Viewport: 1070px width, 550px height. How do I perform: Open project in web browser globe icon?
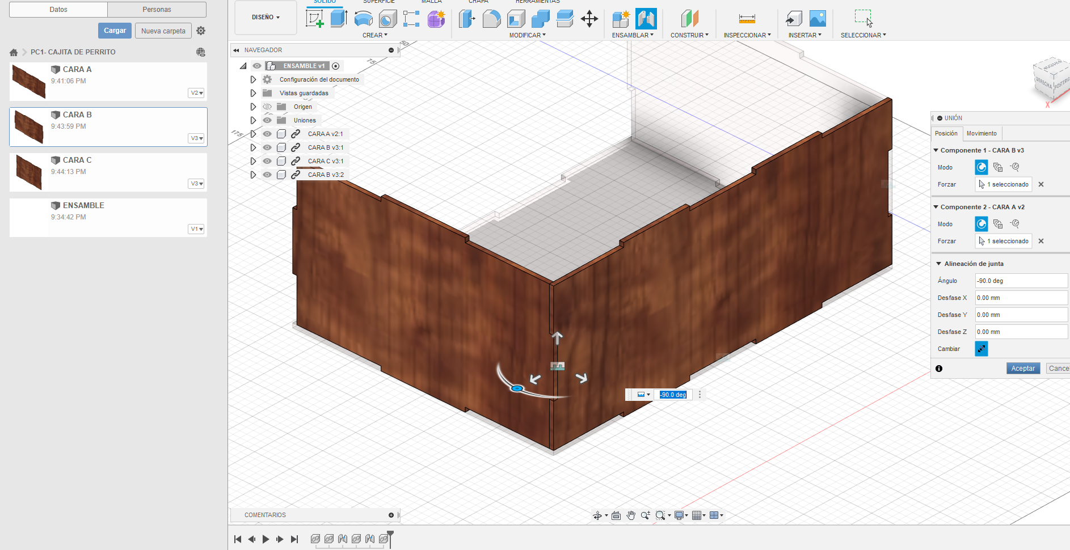click(201, 52)
